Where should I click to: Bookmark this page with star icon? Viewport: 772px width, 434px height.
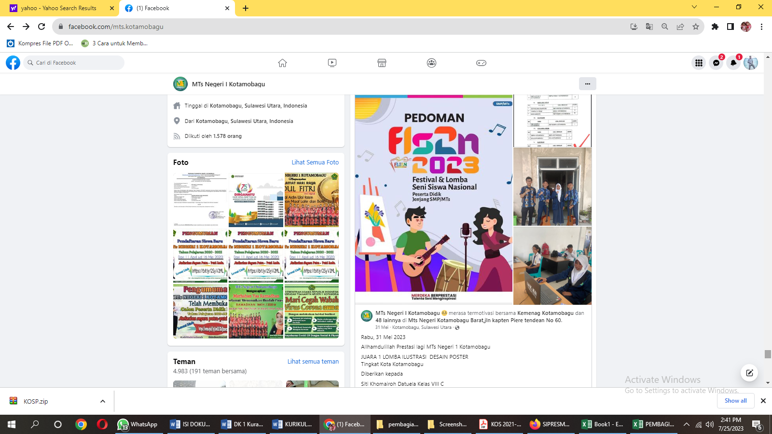(x=696, y=27)
